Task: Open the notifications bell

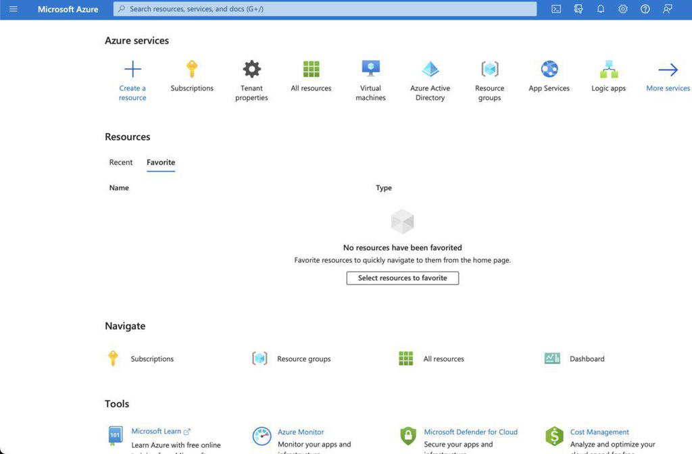Action: (600, 9)
